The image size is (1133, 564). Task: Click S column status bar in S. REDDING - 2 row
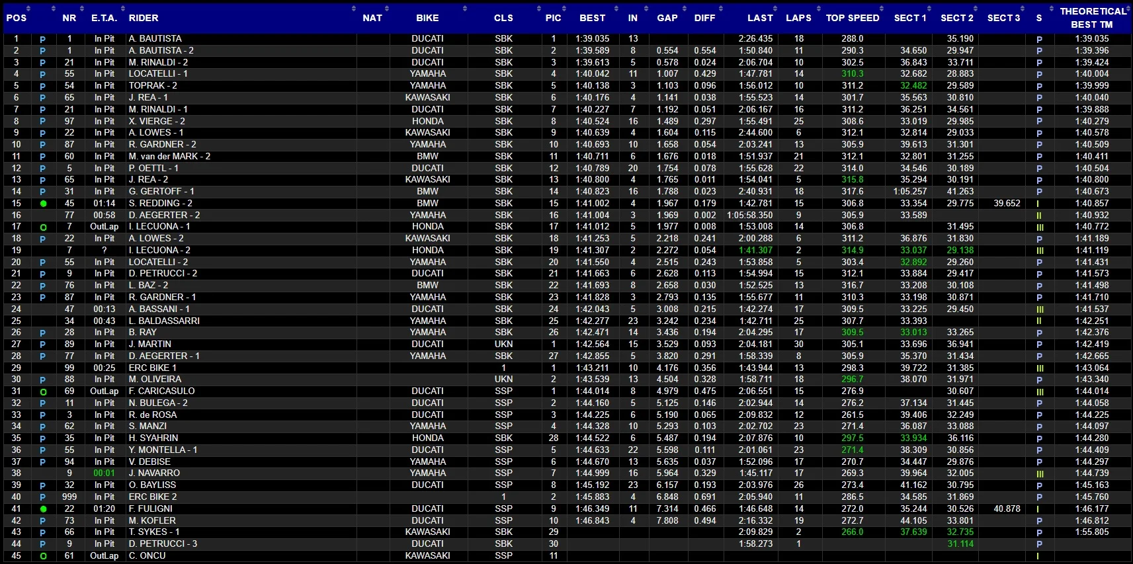[1038, 204]
